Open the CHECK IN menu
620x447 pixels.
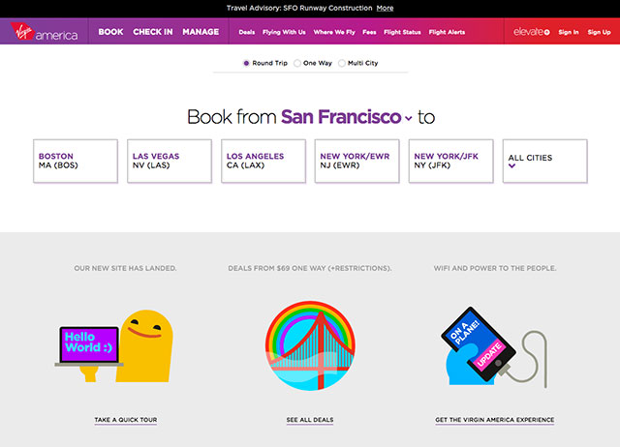(153, 32)
